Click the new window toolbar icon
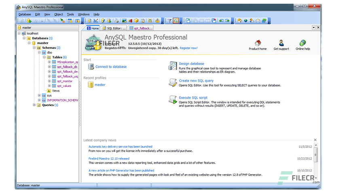This screenshot has height=195, width=338. pos(188,21)
